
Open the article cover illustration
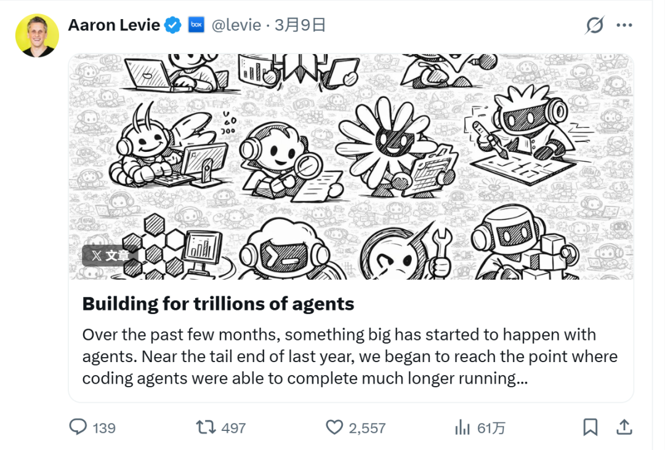pos(351,167)
